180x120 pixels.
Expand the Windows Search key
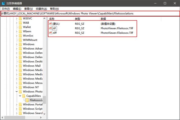17,113
